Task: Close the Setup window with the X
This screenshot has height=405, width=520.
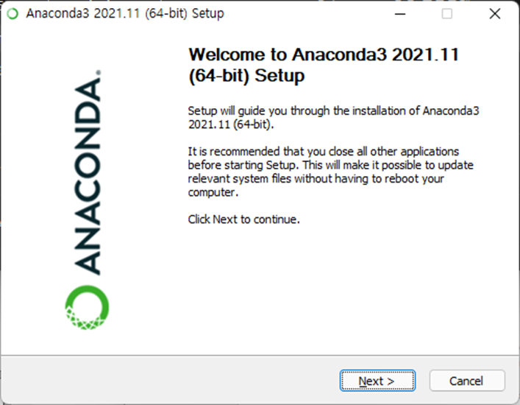Action: click(x=495, y=13)
